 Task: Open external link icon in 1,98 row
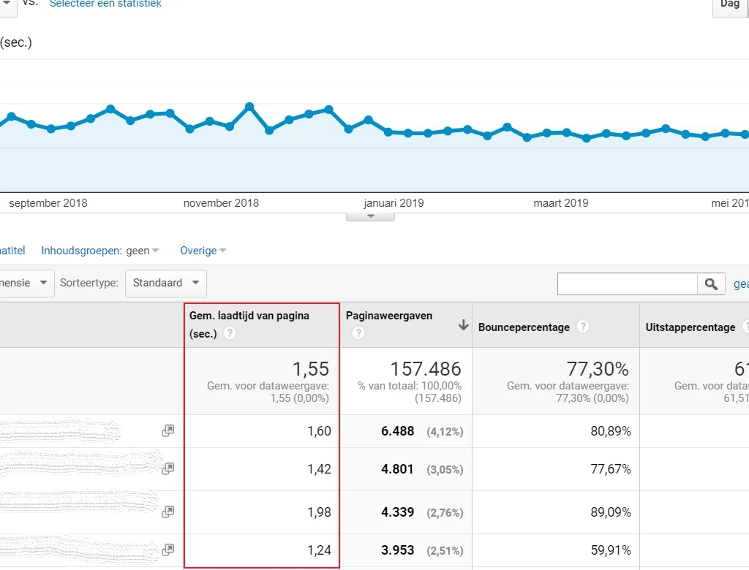click(168, 512)
